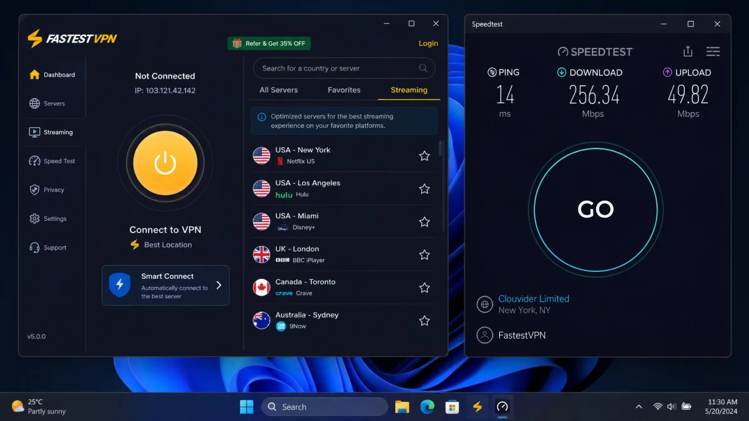
Task: Click the Speedtest upload value 49.82
Action: pos(688,95)
